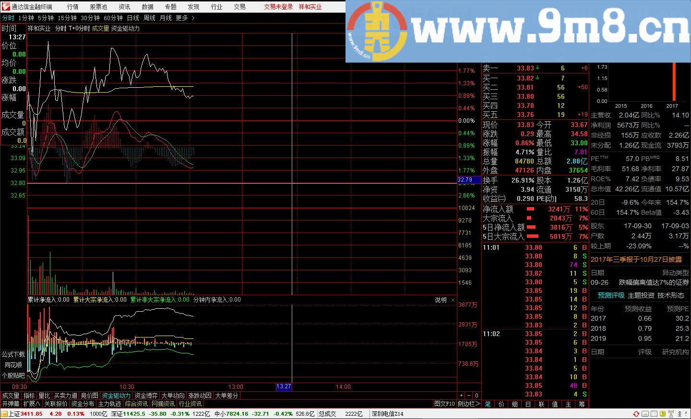The image size is (691, 419).
Task: Click the yellow upload arrow status icon
Action: tap(663, 414)
